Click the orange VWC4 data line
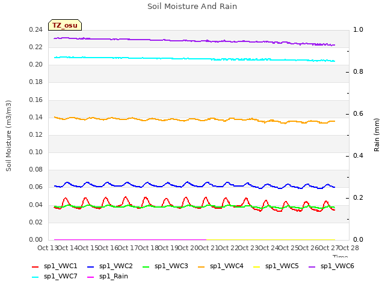This screenshot has width=385, height=288. (194, 119)
